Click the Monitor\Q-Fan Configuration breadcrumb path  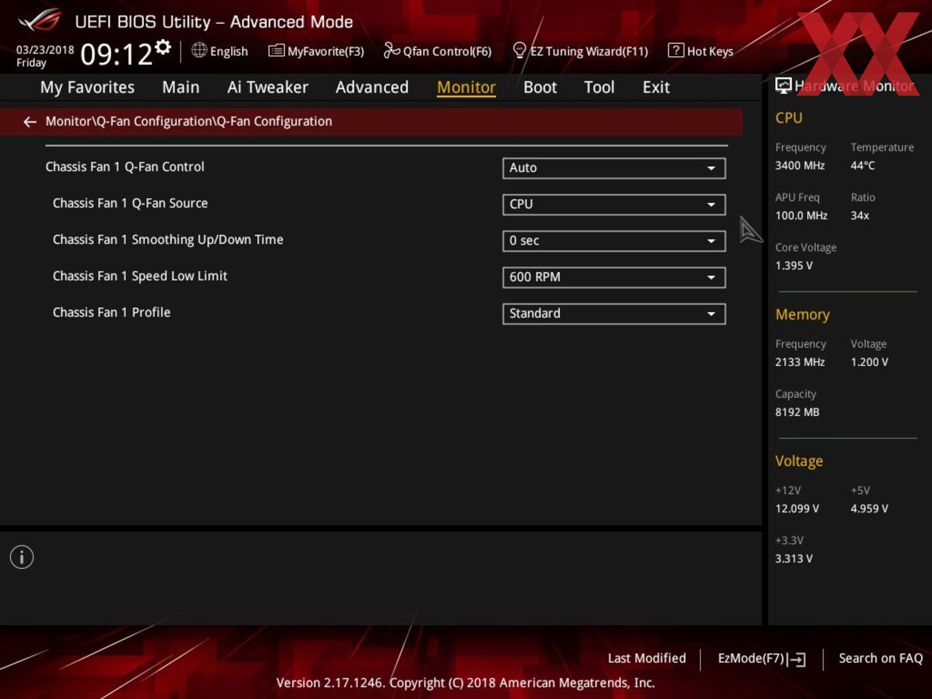click(188, 121)
